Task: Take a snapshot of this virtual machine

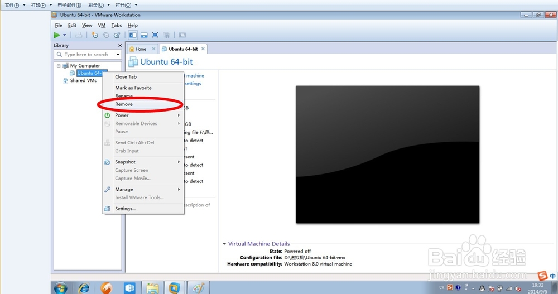Action: 94,35
